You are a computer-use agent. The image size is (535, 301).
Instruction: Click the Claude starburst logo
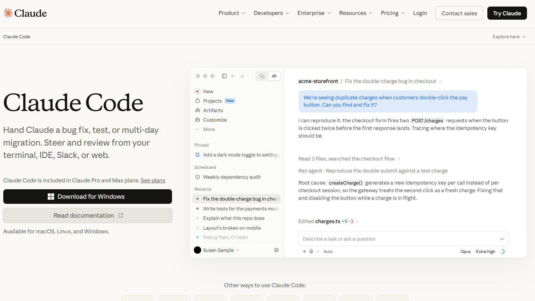click(8, 13)
